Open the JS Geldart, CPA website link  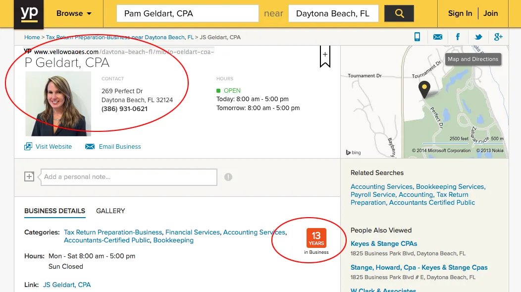click(67, 285)
